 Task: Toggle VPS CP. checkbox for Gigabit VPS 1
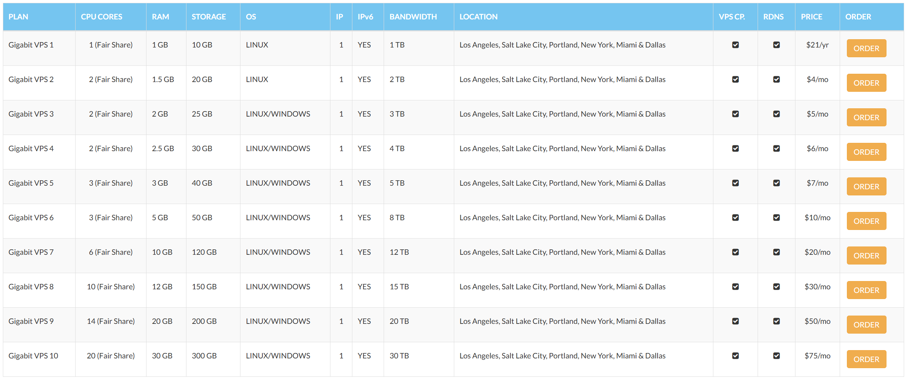(x=735, y=45)
